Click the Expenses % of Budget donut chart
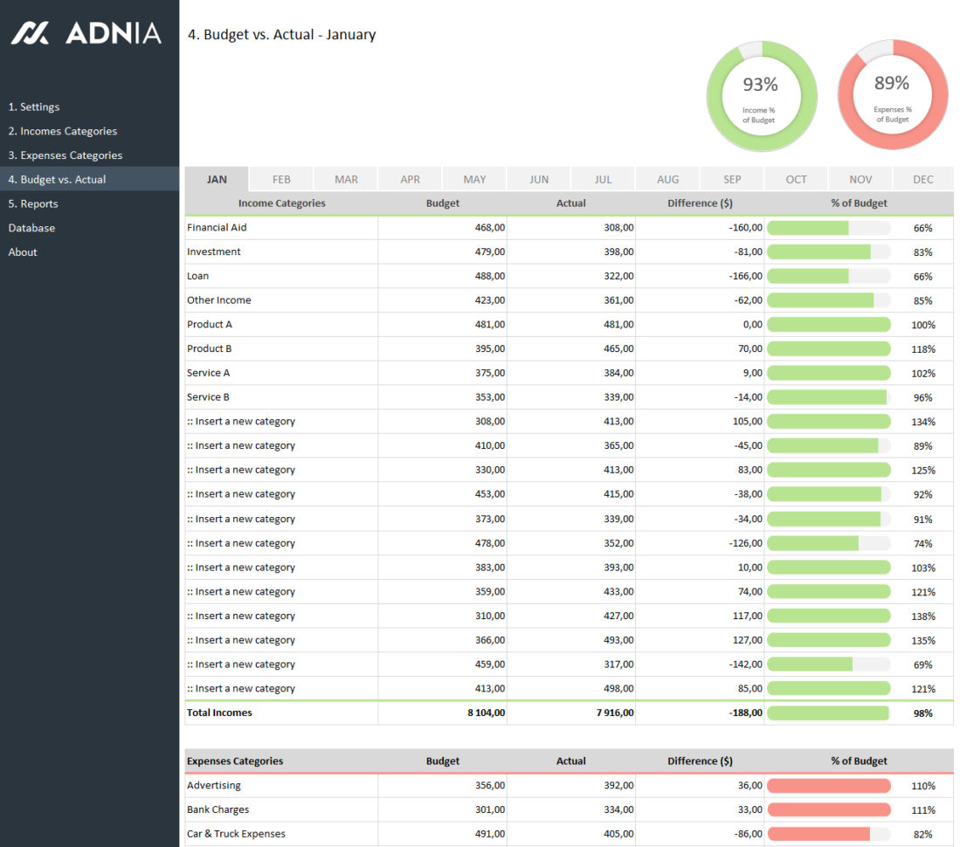The width and height of the screenshot is (960, 847). (893, 96)
